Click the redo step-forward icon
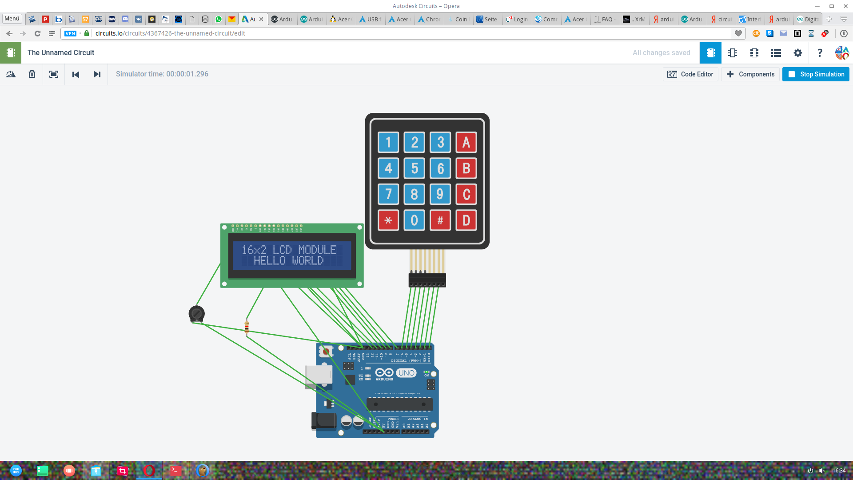853x480 pixels. click(x=97, y=74)
